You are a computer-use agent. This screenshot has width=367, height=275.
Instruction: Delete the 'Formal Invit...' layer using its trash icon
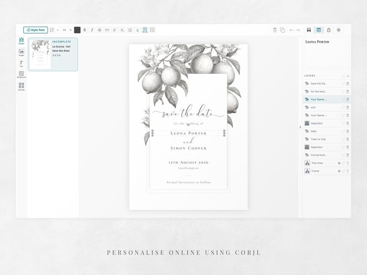(348, 155)
